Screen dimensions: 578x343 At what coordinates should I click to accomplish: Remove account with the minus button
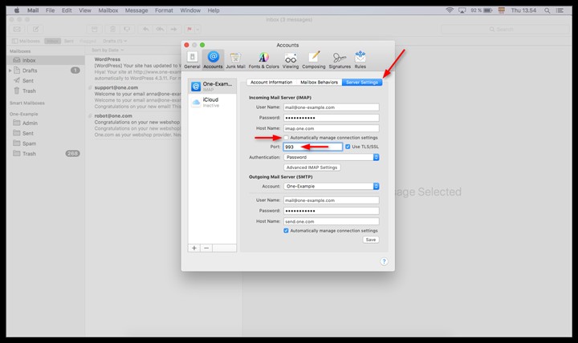click(206, 248)
